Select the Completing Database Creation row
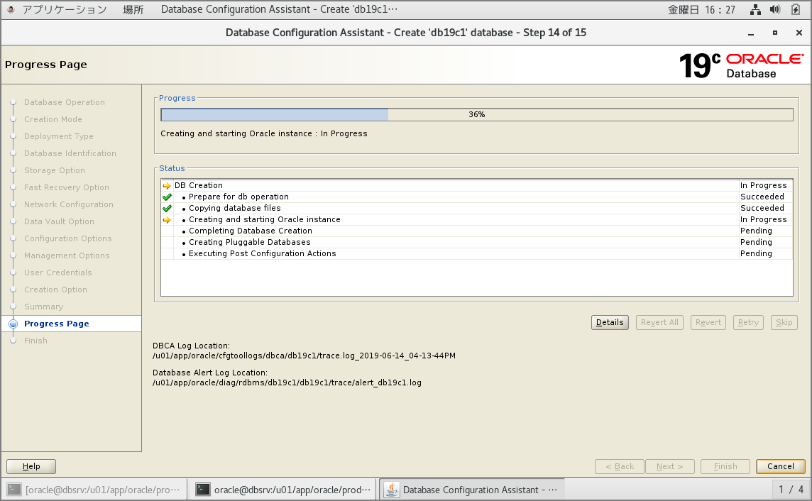 250,231
